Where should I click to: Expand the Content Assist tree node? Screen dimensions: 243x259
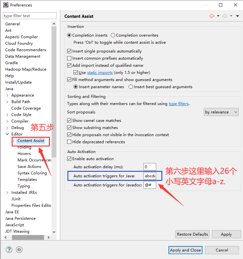click(x=14, y=141)
